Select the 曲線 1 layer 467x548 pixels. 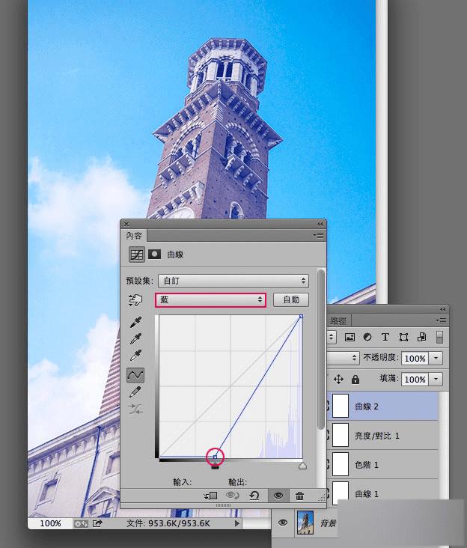pyautogui.click(x=383, y=492)
